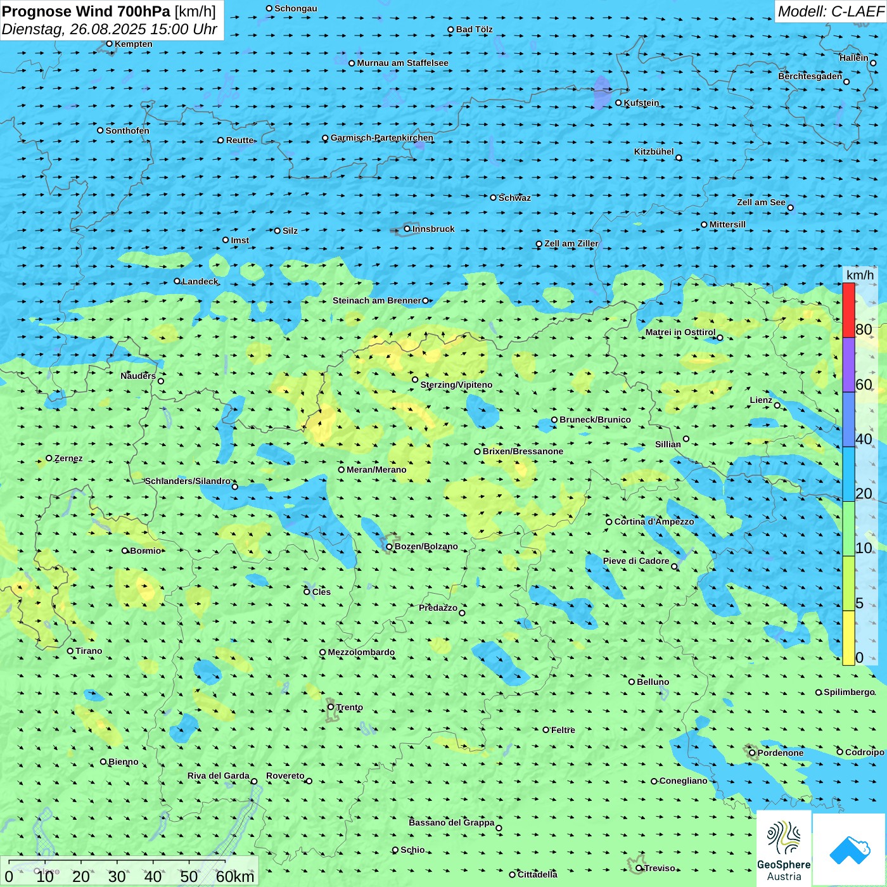Screen dimensions: 887x887
Task: Click the Predazzo label
Action: pyautogui.click(x=438, y=608)
